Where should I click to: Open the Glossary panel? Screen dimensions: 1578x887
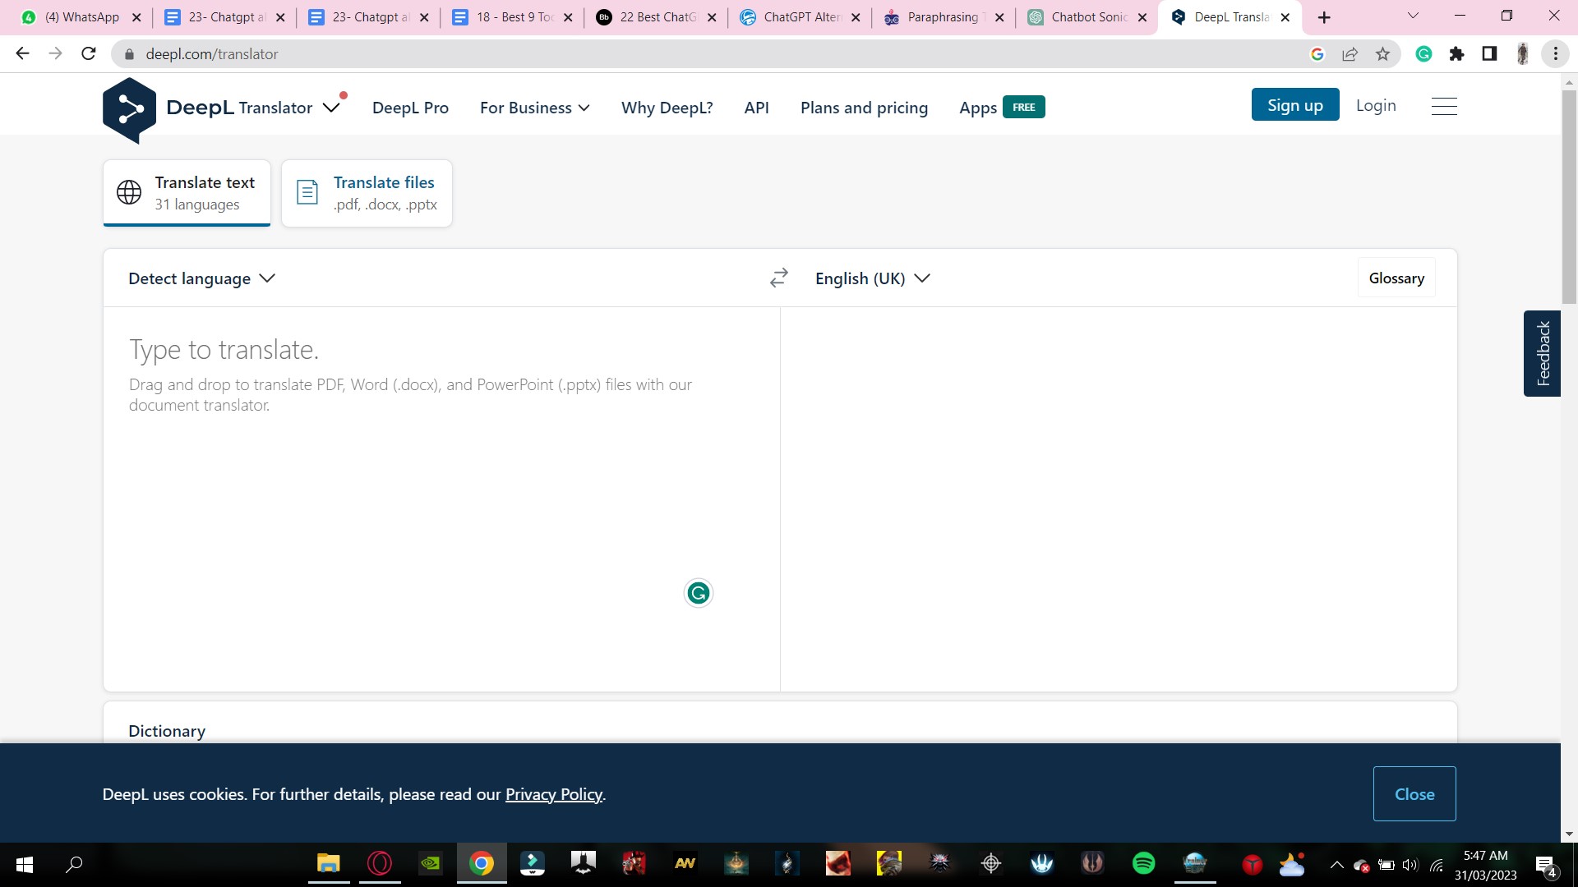point(1396,278)
